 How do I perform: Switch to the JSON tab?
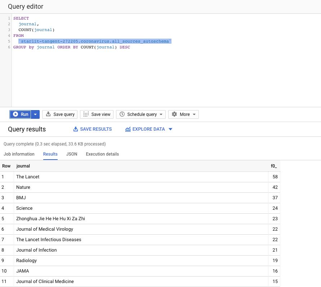[x=72, y=154]
